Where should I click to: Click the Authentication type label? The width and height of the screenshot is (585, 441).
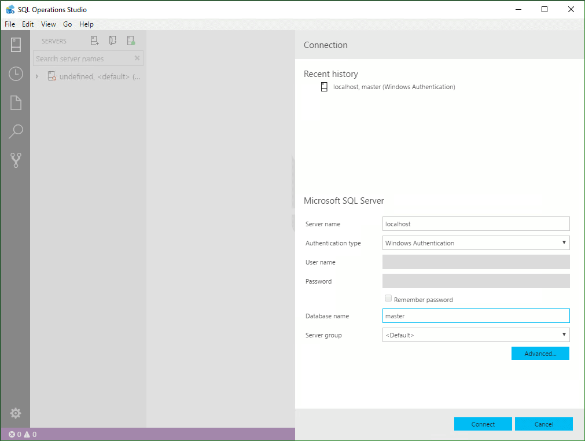(333, 243)
